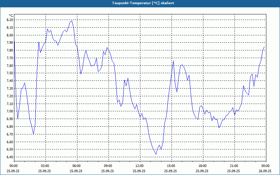Click the y-axis label '6,90'
The width and height of the screenshot is (280, 175).
click(10, 119)
